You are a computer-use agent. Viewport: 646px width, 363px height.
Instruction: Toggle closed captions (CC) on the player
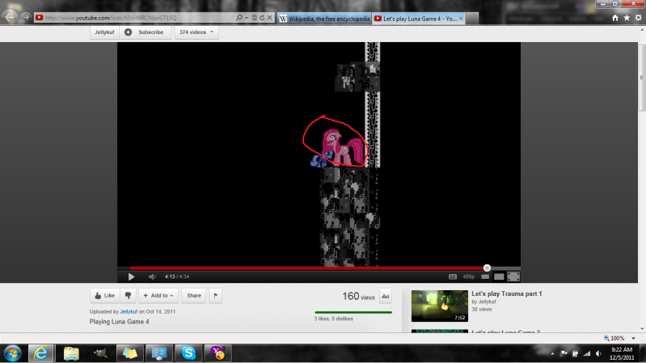453,276
